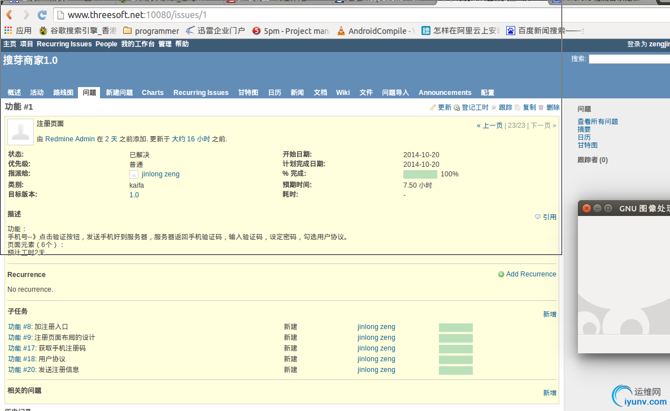Open the apps grid bookmark icon
The height and width of the screenshot is (411, 670).
[8, 31]
